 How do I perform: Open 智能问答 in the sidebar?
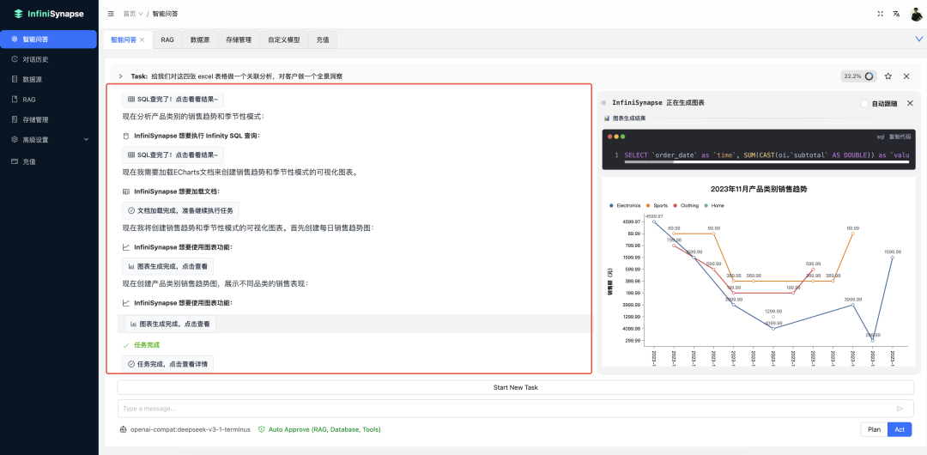48,39
